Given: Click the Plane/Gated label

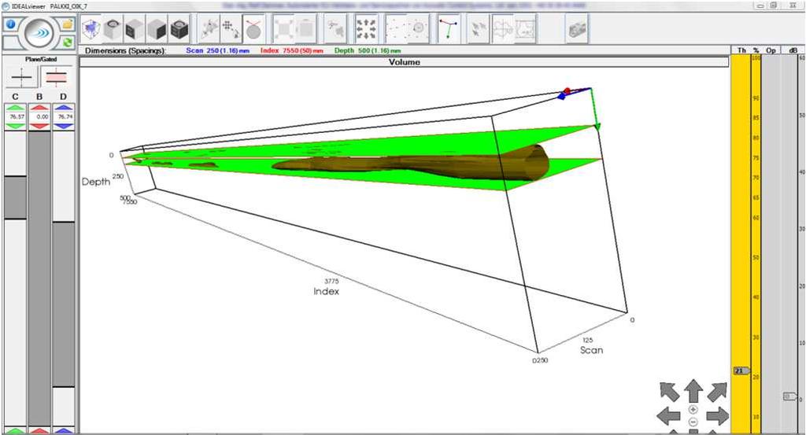Looking at the screenshot, I should [x=41, y=59].
